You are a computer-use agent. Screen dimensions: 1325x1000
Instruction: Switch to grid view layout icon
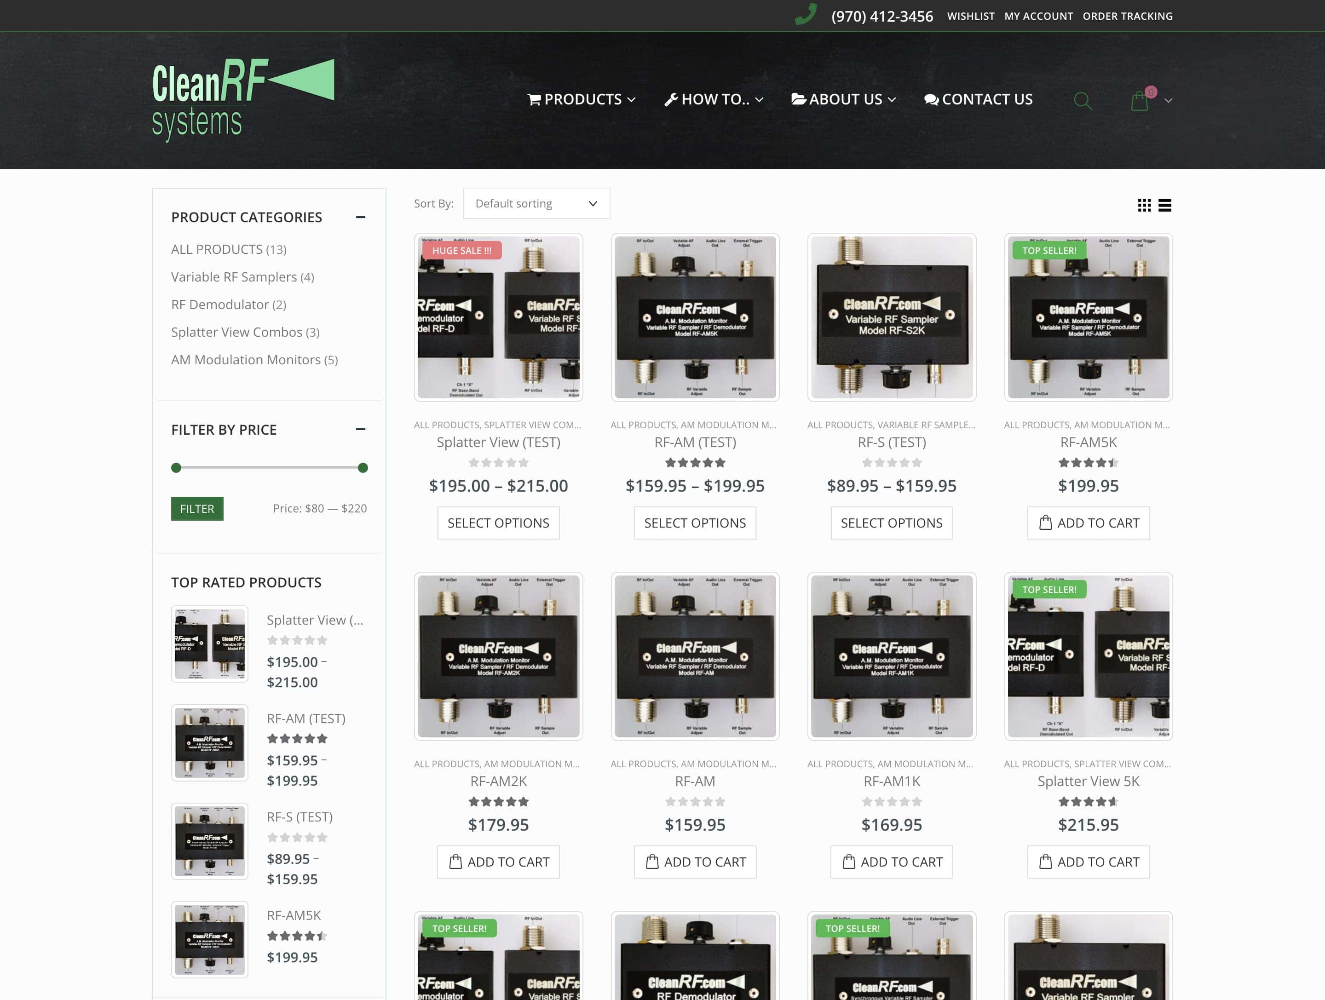(1144, 206)
